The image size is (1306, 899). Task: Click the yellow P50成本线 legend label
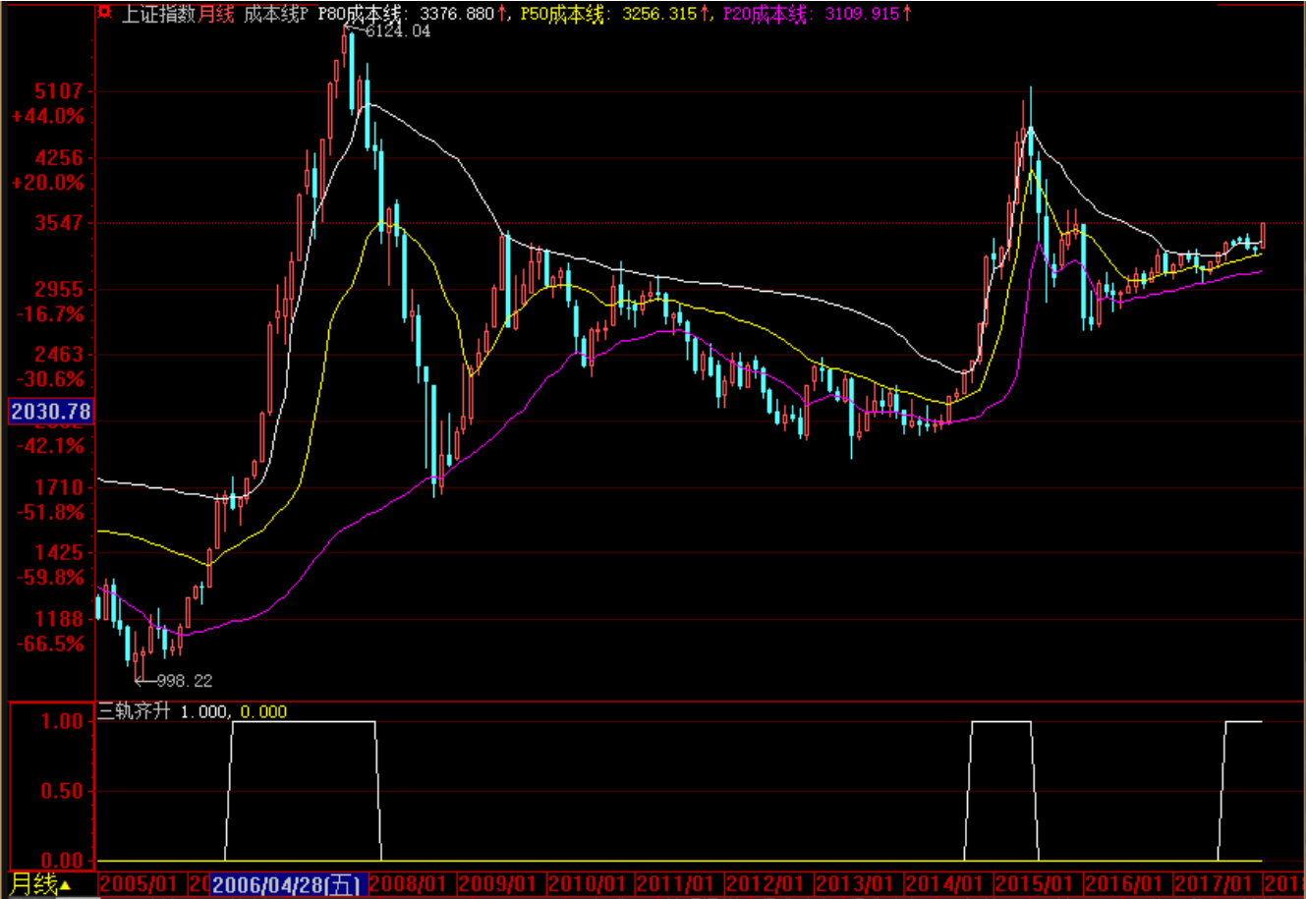pos(560,14)
